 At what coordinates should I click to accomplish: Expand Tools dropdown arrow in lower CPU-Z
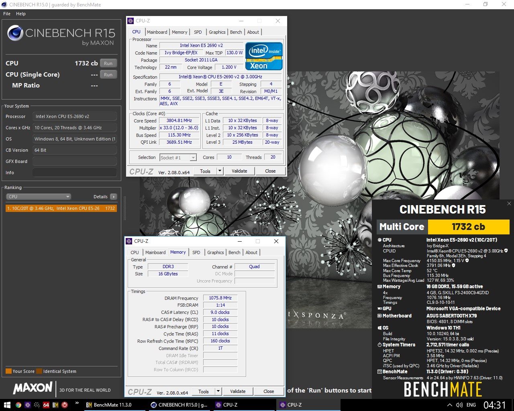[218, 391]
